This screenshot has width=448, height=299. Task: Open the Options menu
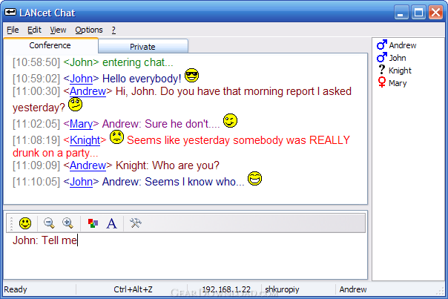[89, 30]
